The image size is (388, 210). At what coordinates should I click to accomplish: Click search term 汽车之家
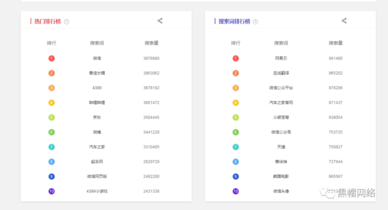coord(97,147)
